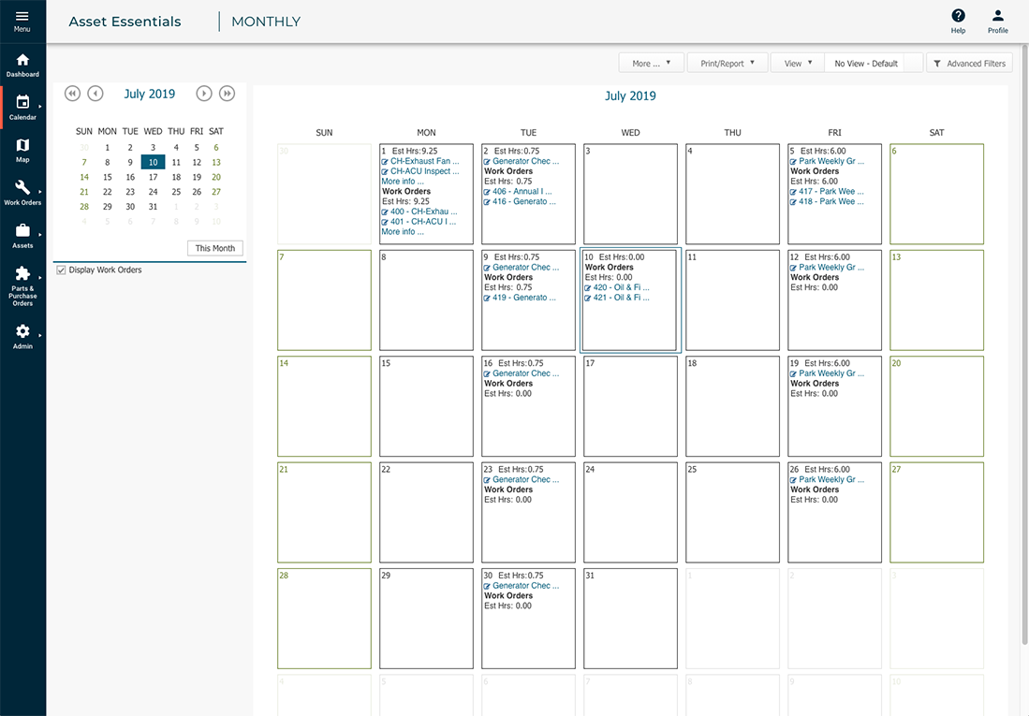Open the Print/Report dropdown
Screen dimensions: 1029x716
pos(728,63)
